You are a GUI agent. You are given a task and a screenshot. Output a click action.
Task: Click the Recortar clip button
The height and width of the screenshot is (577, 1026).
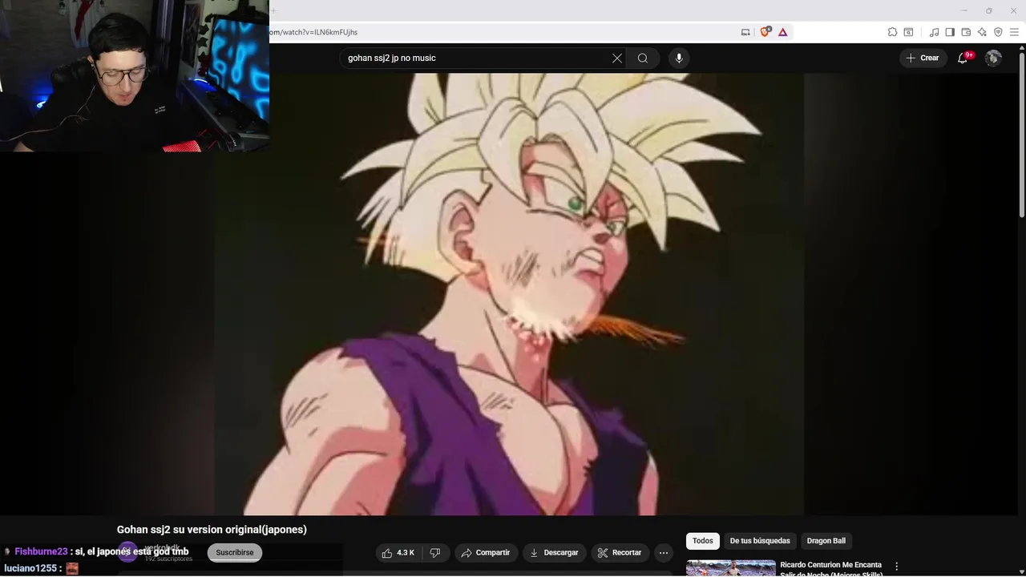[620, 553]
